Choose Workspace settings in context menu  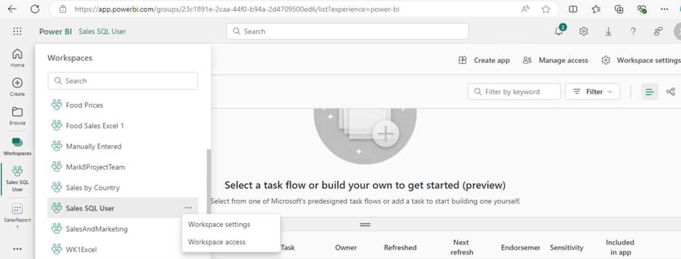[219, 224]
